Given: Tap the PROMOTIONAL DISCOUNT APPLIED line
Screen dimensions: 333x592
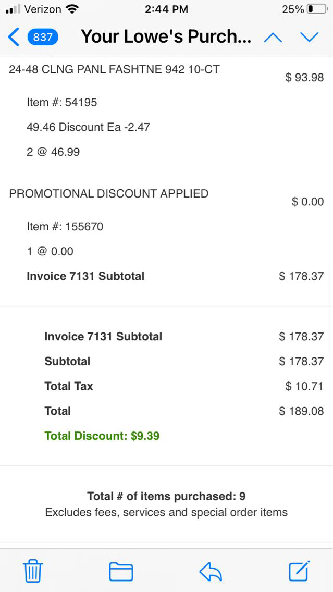Looking at the screenshot, I should (x=108, y=193).
